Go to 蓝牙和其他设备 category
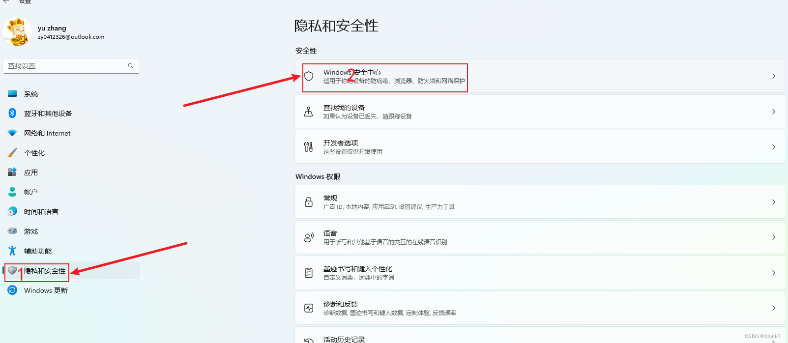The width and height of the screenshot is (788, 343). coord(71,113)
